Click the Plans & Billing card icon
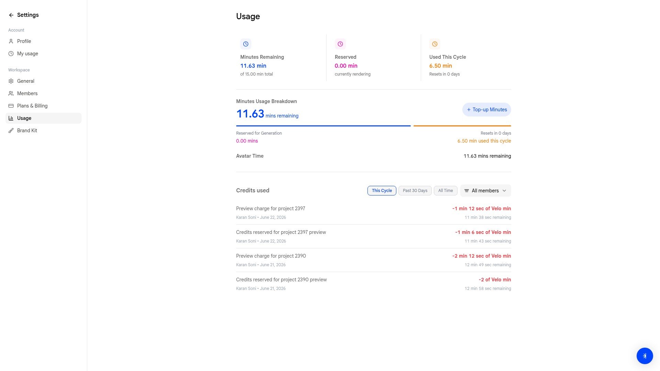 point(11,106)
